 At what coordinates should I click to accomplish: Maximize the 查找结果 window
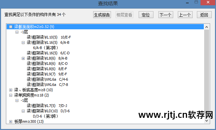pos(196,2)
